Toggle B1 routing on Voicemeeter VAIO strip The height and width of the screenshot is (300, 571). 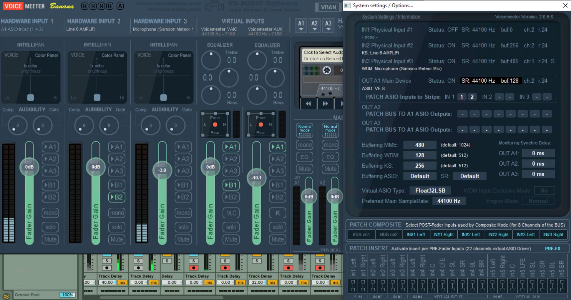point(231,185)
